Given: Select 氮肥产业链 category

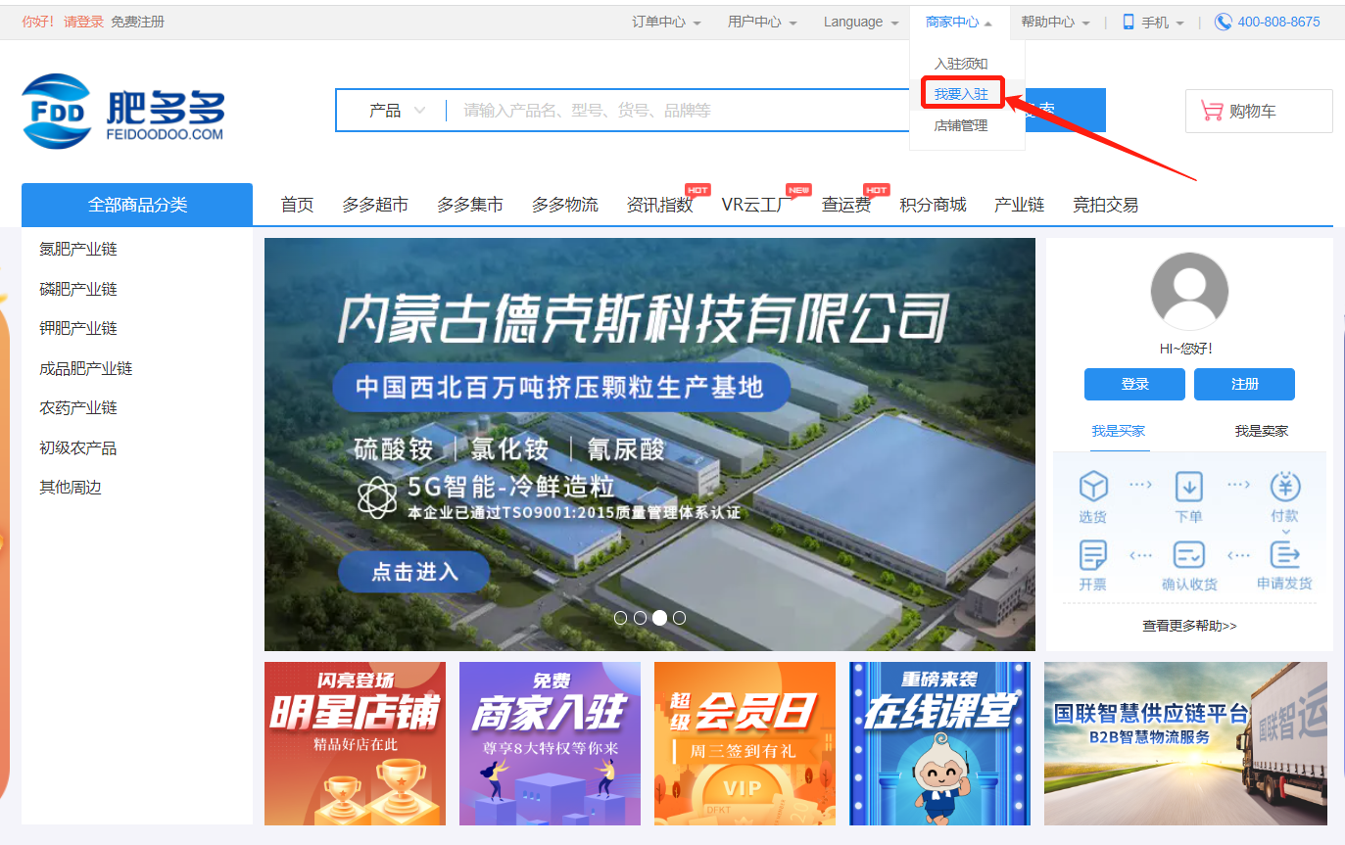Looking at the screenshot, I should 78,249.
